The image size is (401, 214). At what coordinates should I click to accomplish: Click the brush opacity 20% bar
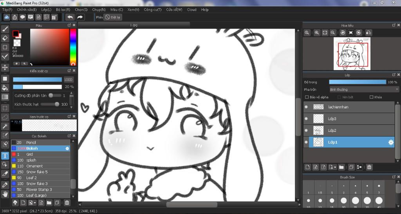pyautogui.click(x=37, y=87)
